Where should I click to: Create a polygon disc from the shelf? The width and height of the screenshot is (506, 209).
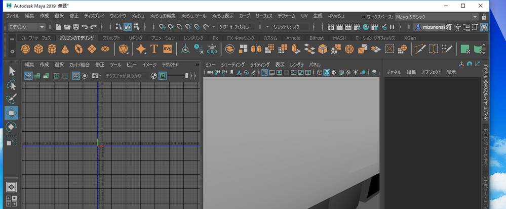pyautogui.click(x=105, y=49)
